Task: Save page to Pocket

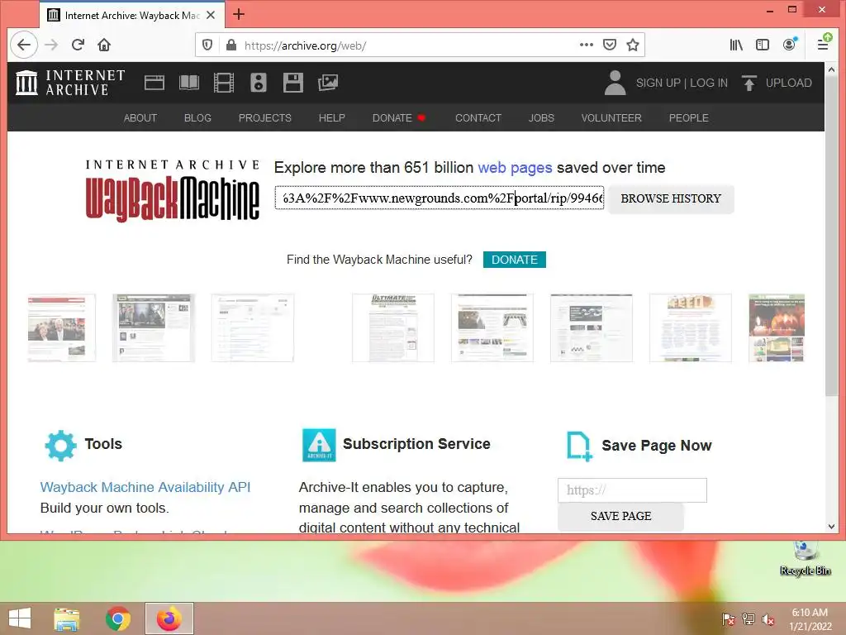Action: (x=610, y=45)
